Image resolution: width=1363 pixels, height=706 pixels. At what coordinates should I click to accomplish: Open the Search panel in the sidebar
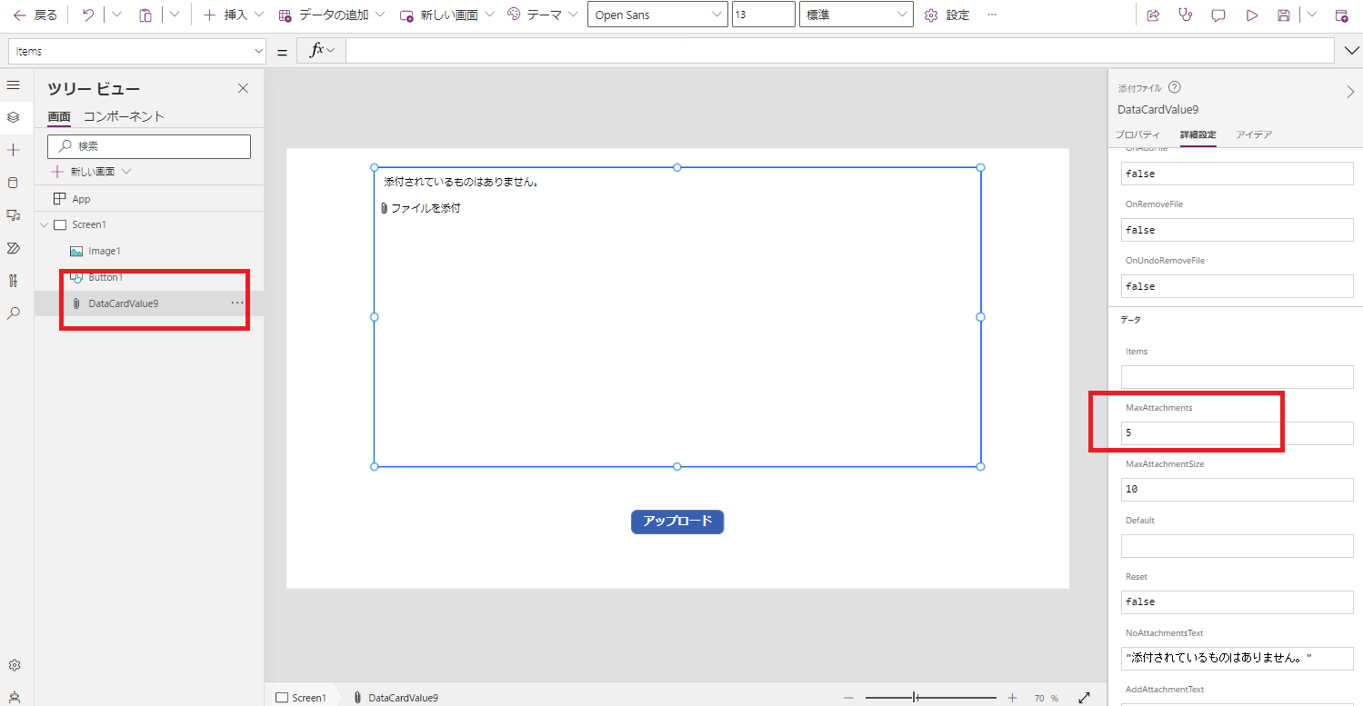point(13,313)
